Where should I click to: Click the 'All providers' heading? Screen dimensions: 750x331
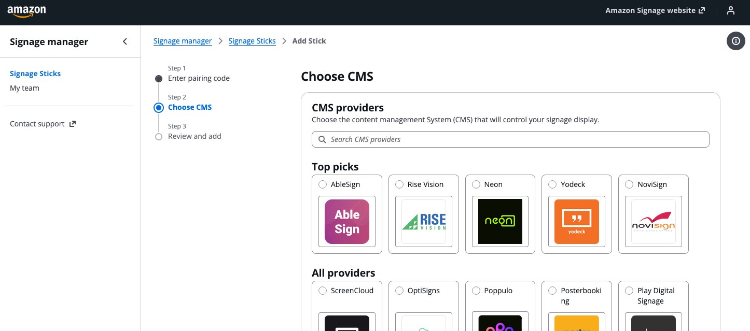pos(343,273)
